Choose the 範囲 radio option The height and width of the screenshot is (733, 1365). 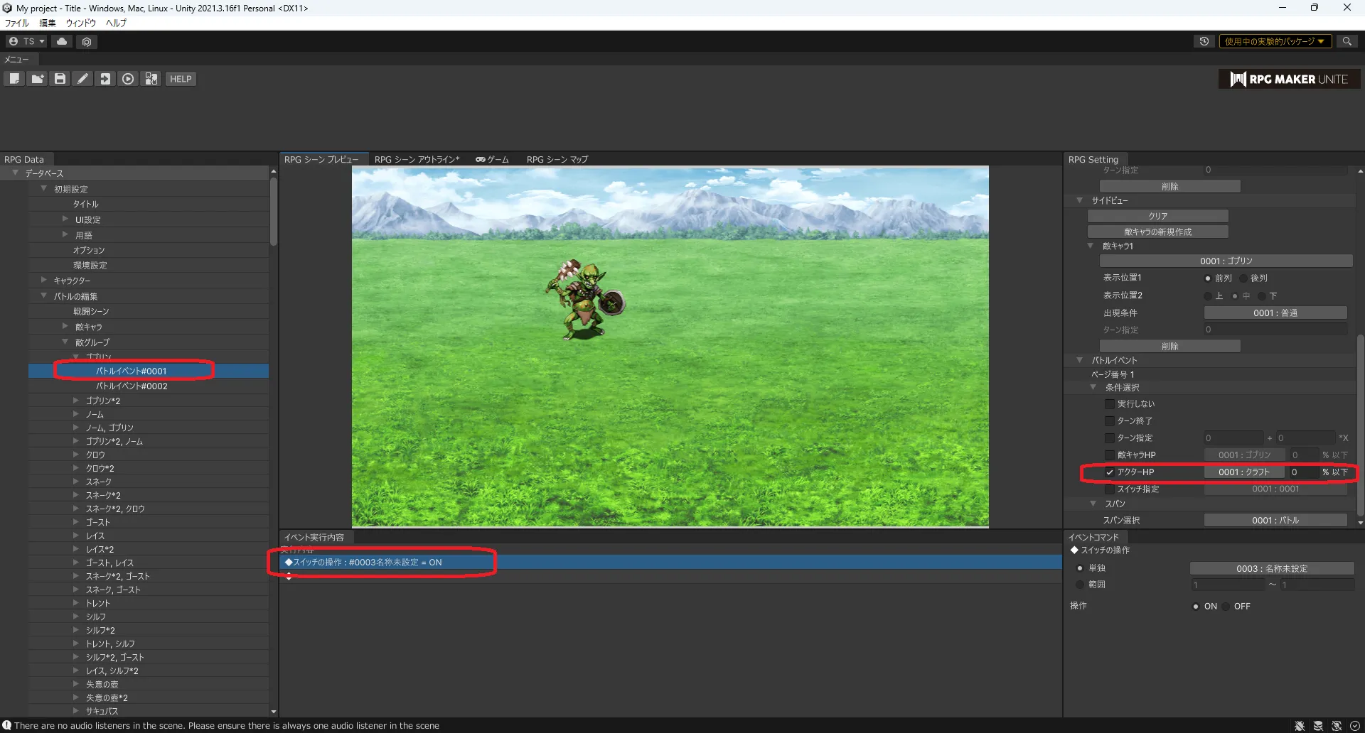pos(1080,584)
